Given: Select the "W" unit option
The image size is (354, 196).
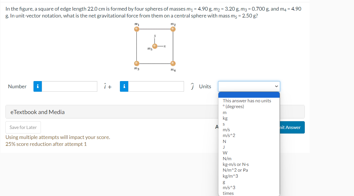Looking at the screenshot, I should pyautogui.click(x=225, y=152).
